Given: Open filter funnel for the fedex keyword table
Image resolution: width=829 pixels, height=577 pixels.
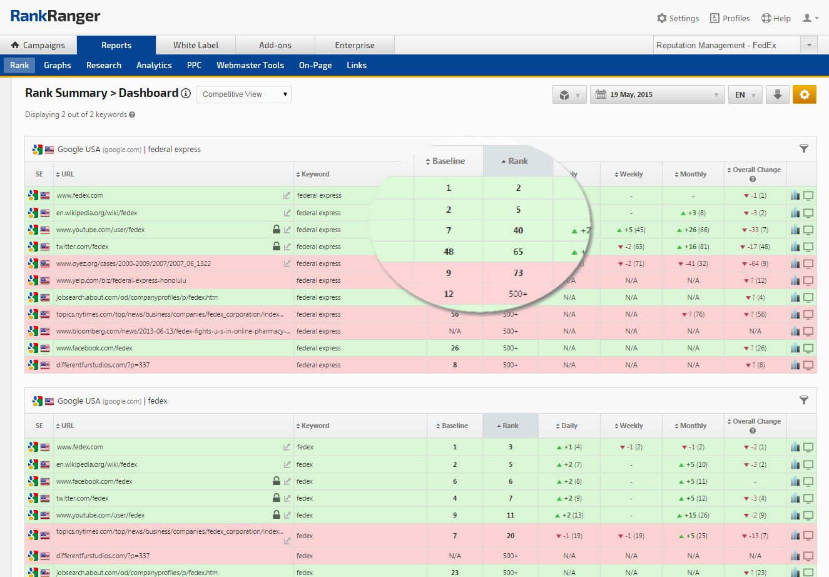Looking at the screenshot, I should 804,400.
